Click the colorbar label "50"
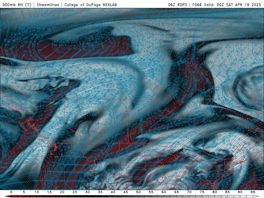Image resolution: width=264 pixels, height=198 pixels. pos(138,192)
